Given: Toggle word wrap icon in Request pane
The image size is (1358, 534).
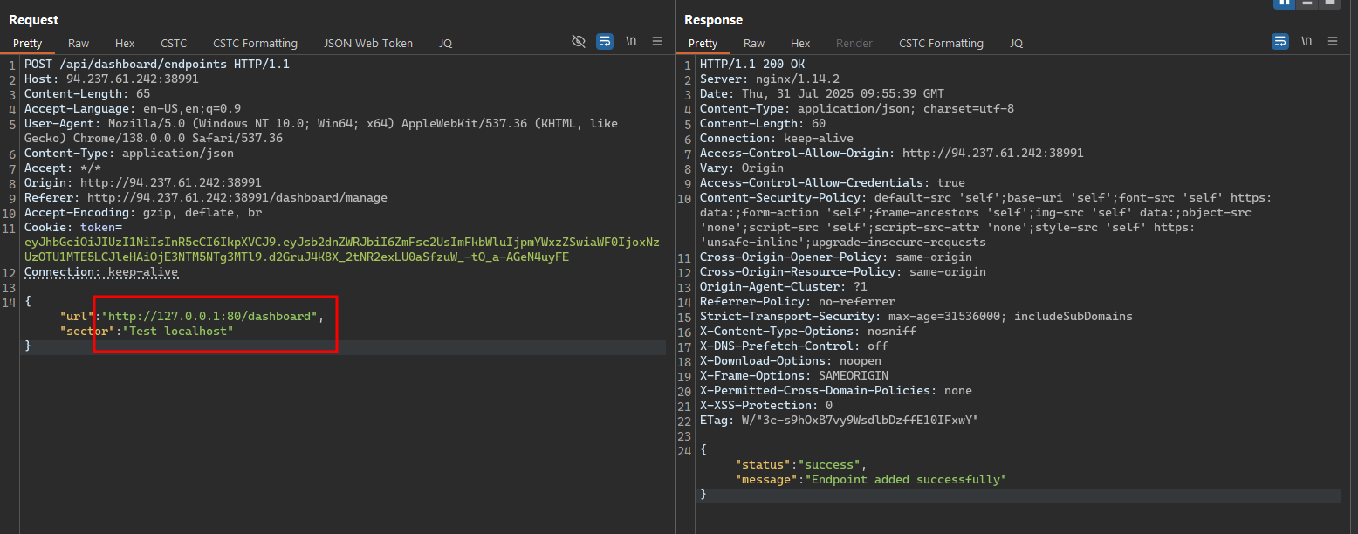Looking at the screenshot, I should click(605, 41).
